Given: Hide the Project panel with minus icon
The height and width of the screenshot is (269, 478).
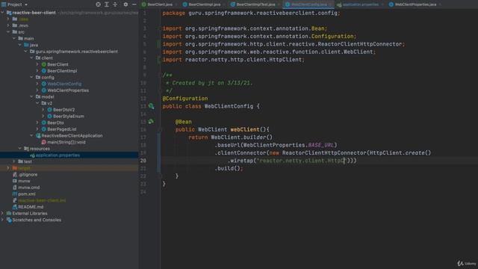Looking at the screenshot, I should pos(134,4).
